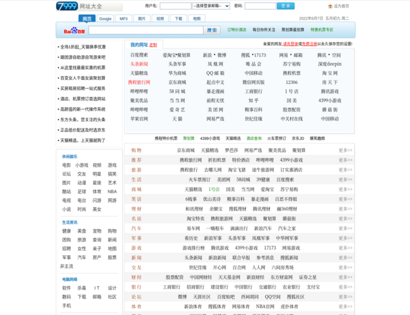Open the 购物 category heading

tap(136, 150)
